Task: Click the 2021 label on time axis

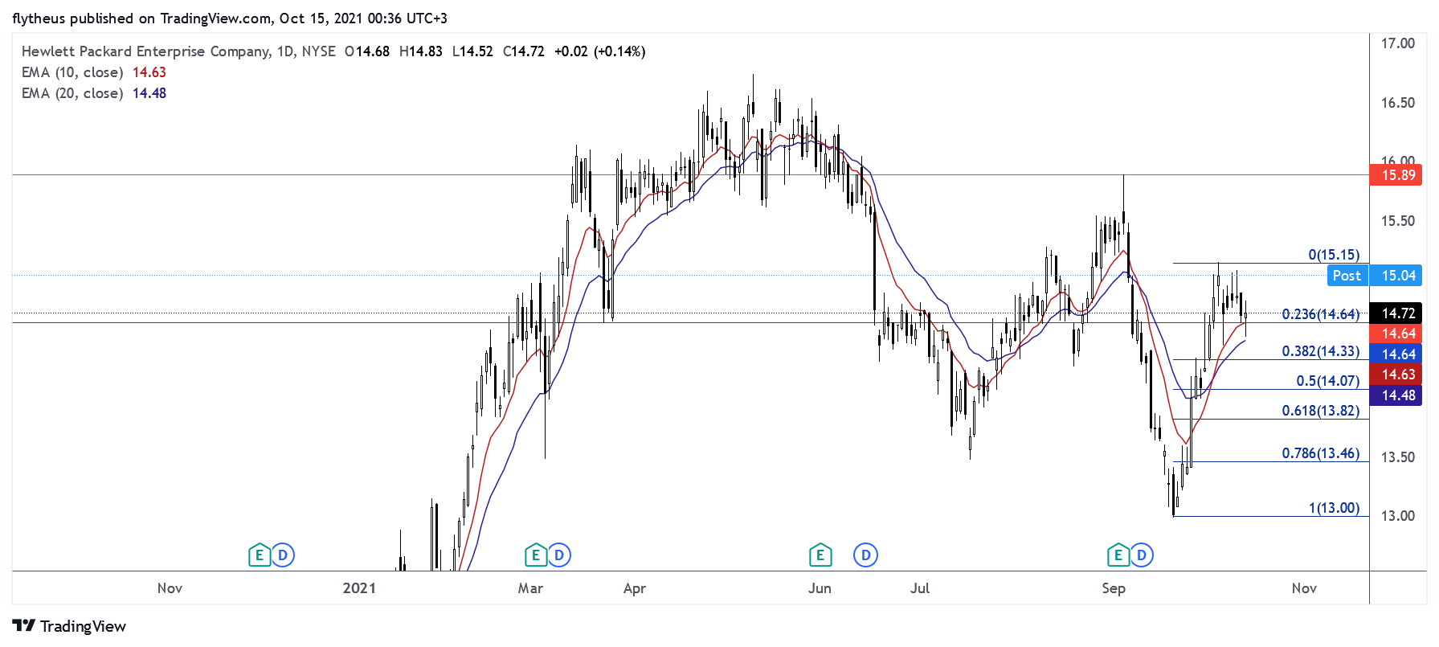Action: click(x=359, y=588)
